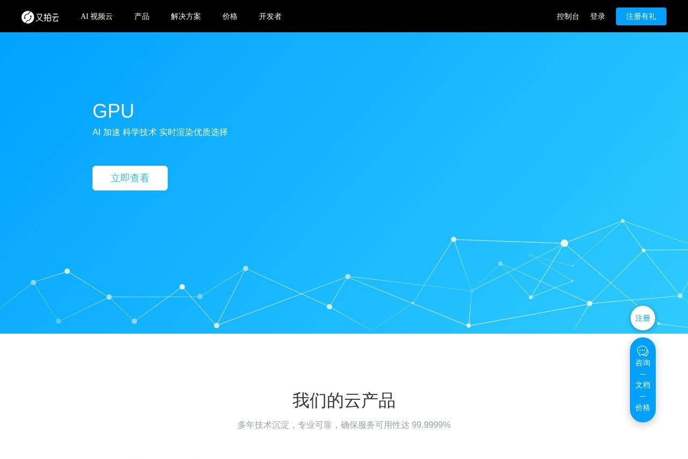This screenshot has width=688, height=459.
Task: Click the 'AI 加速 科学技术 实时渲染优质选择' subtitle
Action: (x=160, y=132)
